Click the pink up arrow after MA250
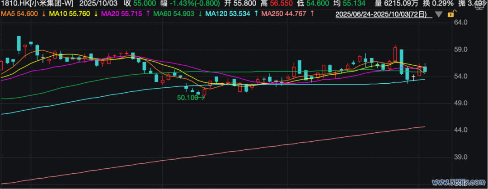This screenshot has width=488, height=189. 312,14
